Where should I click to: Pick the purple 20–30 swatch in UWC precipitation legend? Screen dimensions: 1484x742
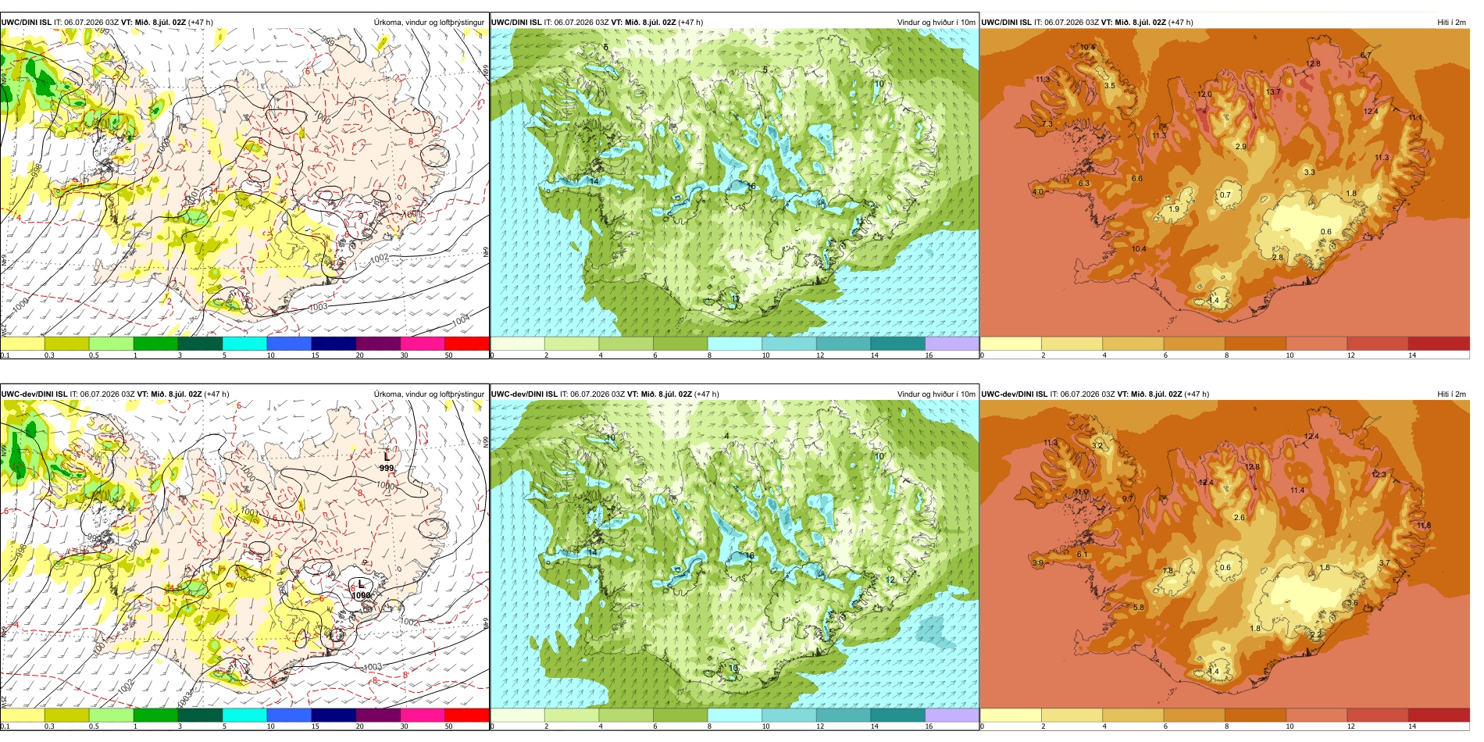pyautogui.click(x=378, y=344)
